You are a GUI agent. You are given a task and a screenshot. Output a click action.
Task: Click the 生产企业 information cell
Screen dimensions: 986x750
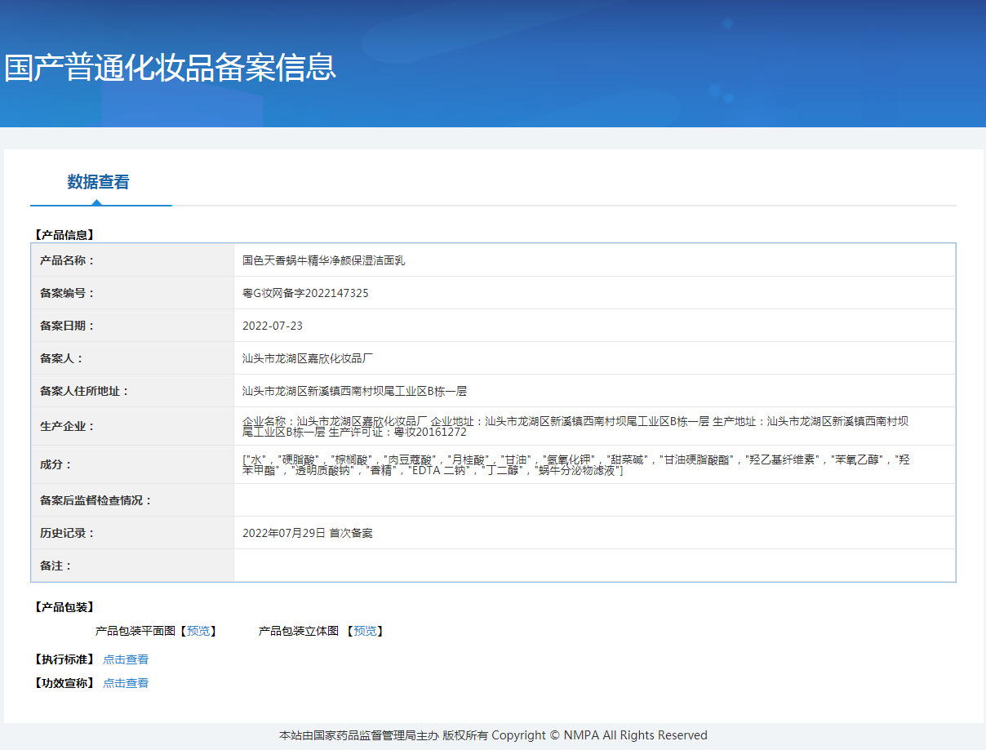571,427
